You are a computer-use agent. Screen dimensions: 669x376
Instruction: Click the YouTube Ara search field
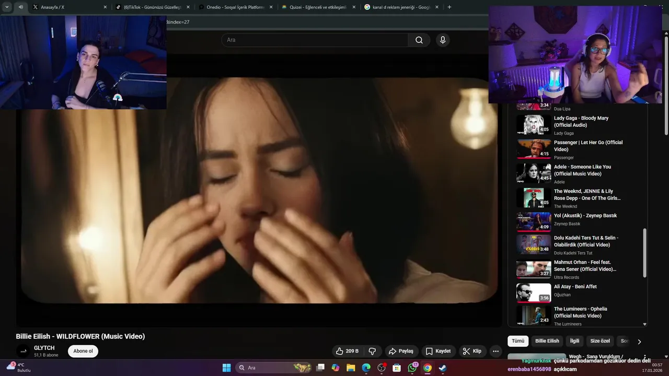click(x=315, y=40)
